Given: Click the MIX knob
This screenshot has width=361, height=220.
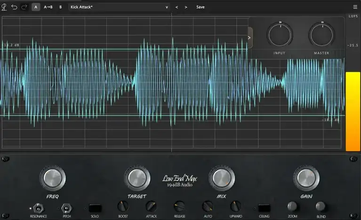Looking at the screenshot, I should [222, 178].
